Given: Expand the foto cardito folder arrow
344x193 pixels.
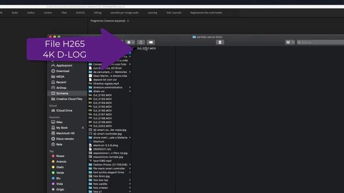Looking at the screenshot, I should pyautogui.click(x=130, y=184).
